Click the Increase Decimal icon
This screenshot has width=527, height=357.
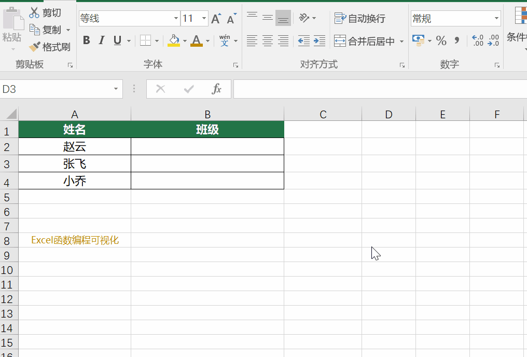(478, 40)
